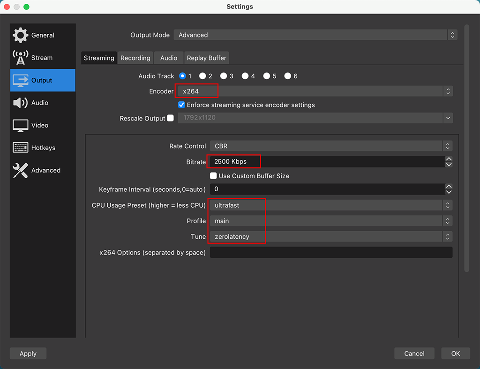Screen dimensions: 480x369
Task: Click the Advanced label in sidebar
Action: [x=46, y=170]
